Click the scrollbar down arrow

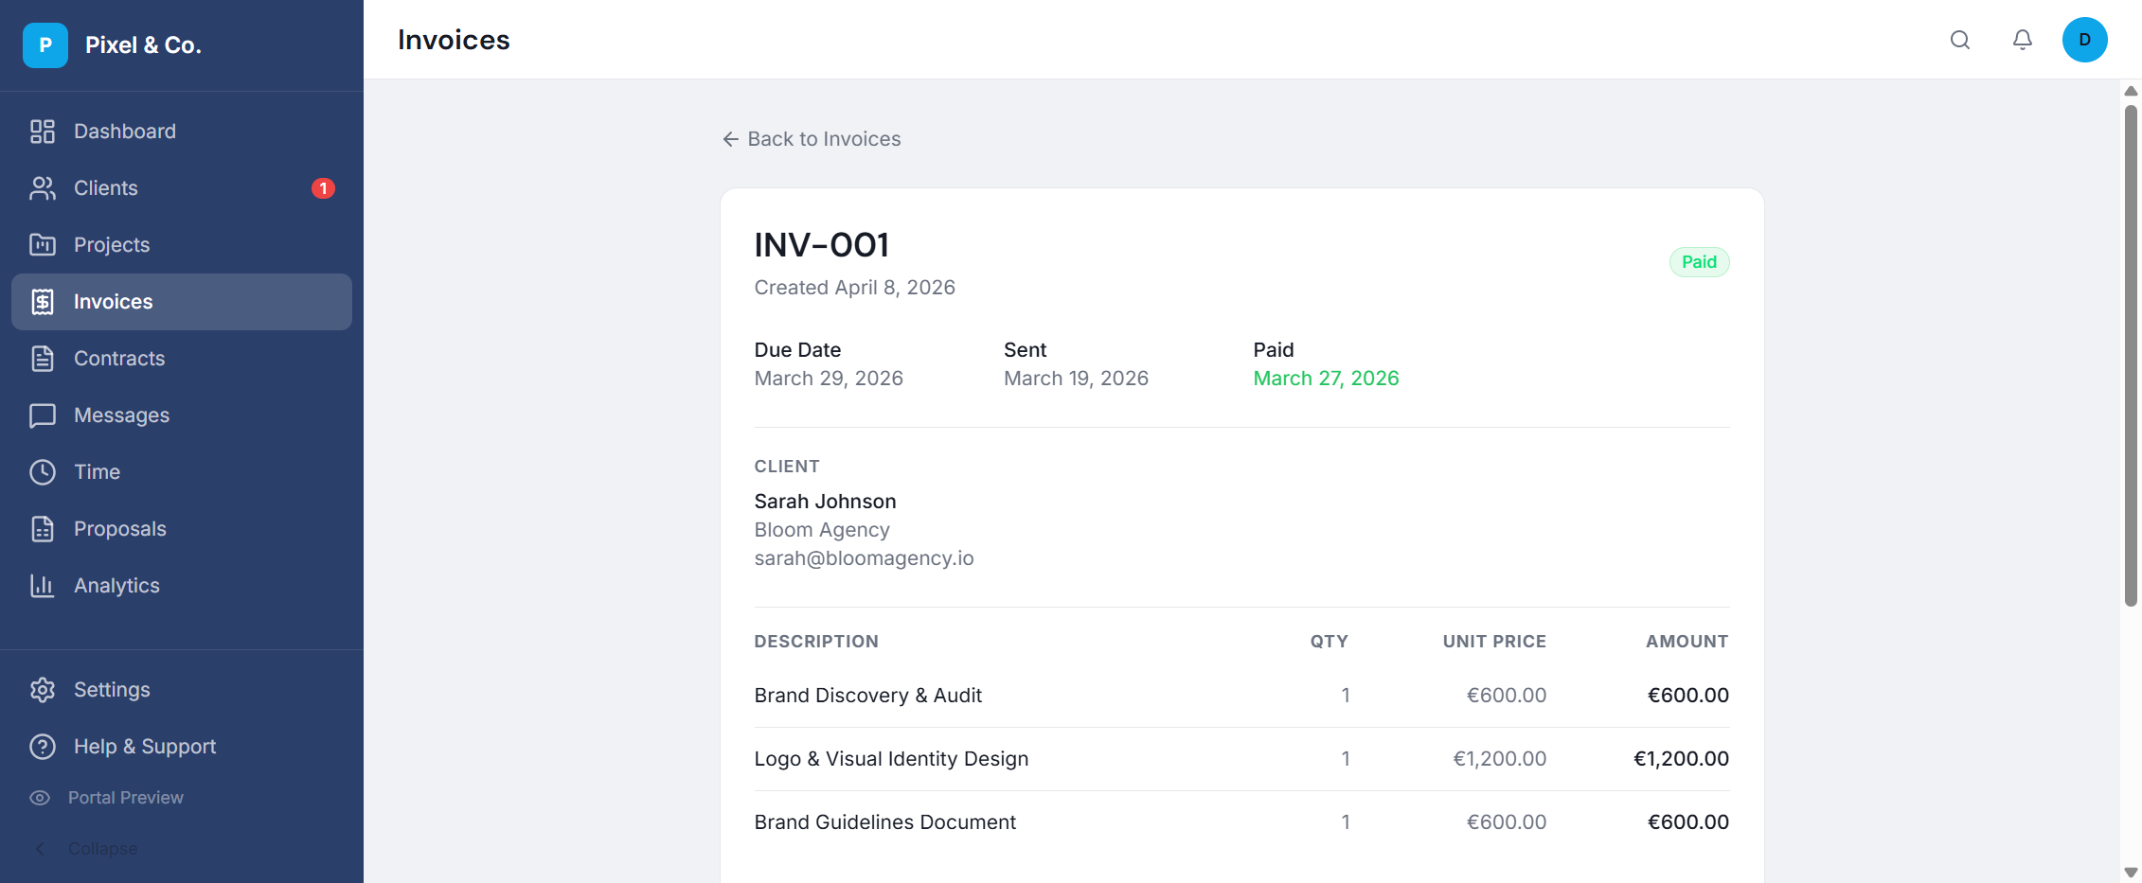2131,873
